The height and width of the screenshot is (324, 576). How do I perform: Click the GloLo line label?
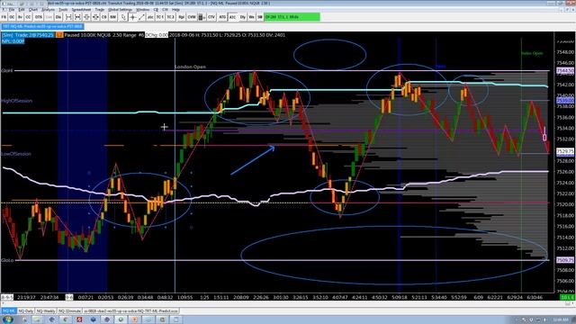pos(7,260)
